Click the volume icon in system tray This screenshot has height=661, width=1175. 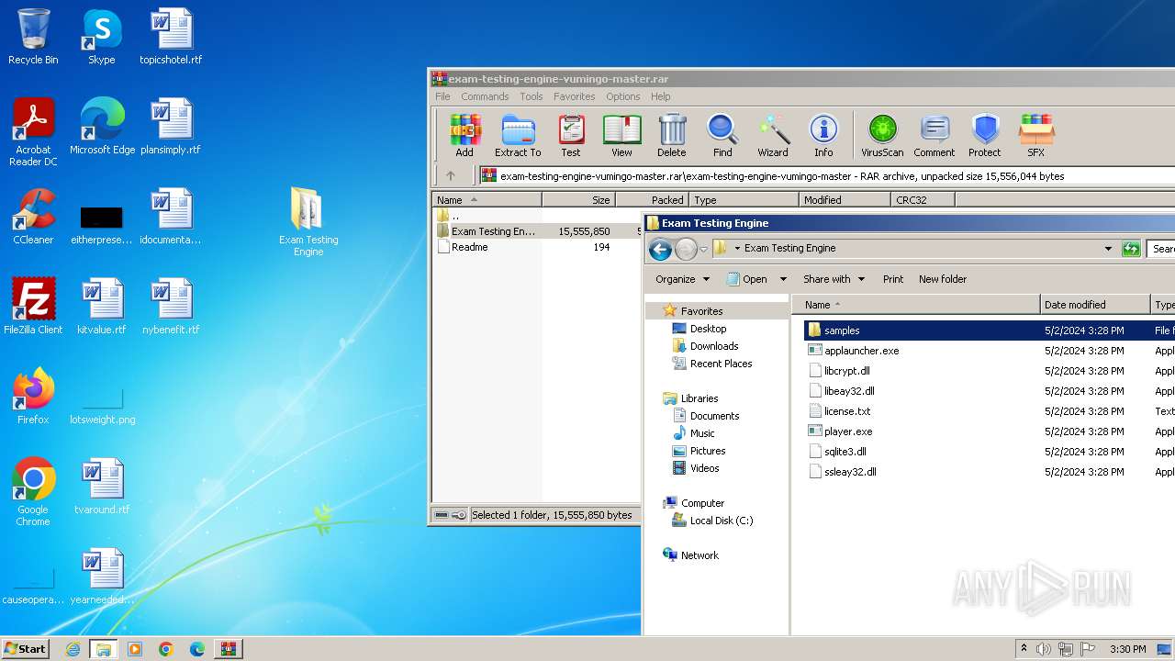click(x=1044, y=649)
